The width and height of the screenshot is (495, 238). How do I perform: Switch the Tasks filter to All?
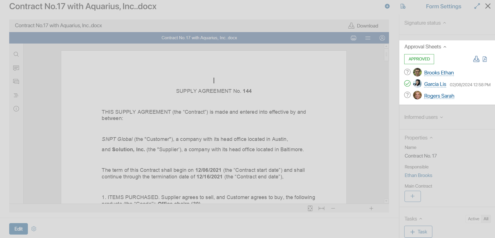tap(486, 219)
